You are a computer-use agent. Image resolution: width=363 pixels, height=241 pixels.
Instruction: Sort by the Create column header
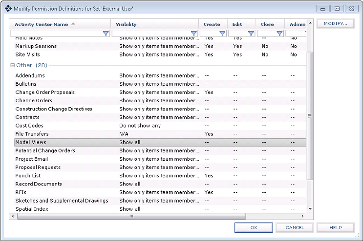click(212, 24)
